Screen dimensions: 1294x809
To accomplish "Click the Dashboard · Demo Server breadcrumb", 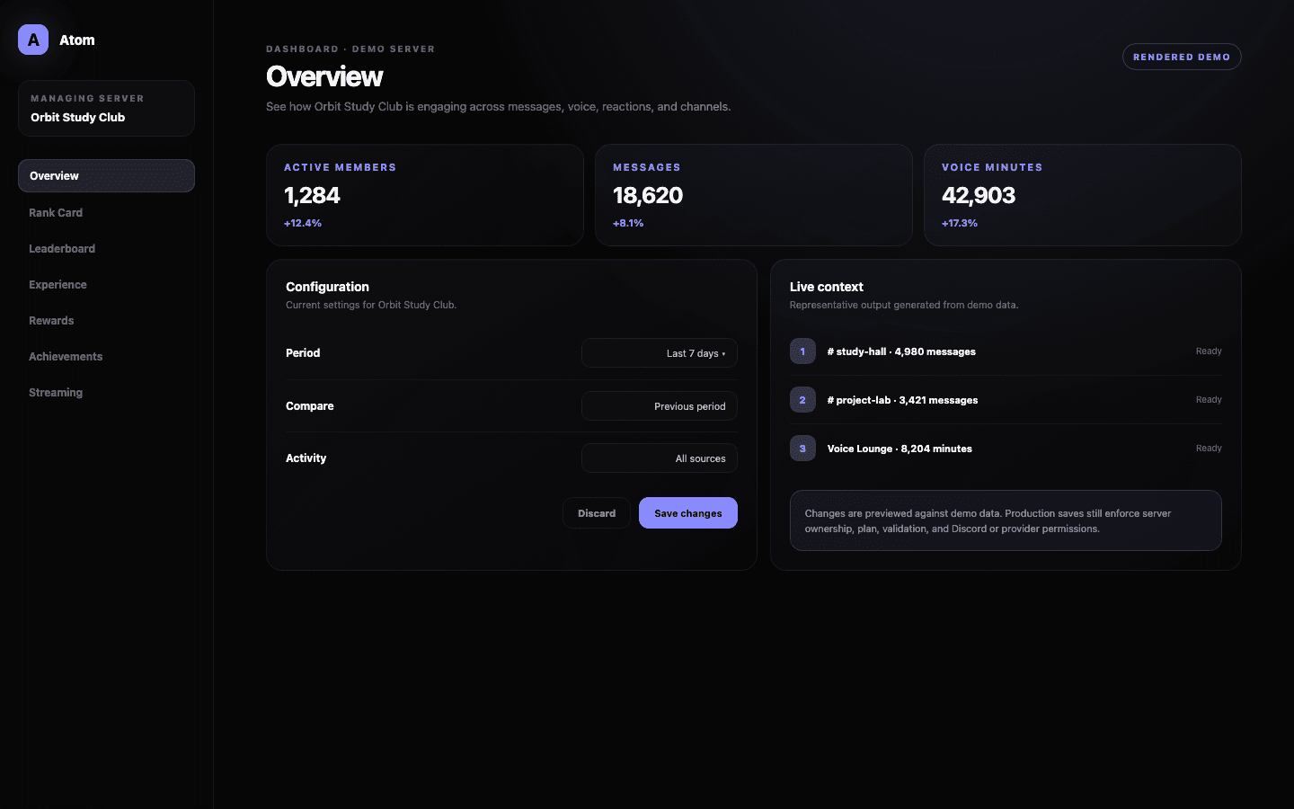I will [350, 49].
